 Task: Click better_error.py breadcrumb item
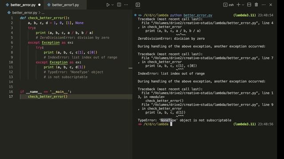point(25,13)
